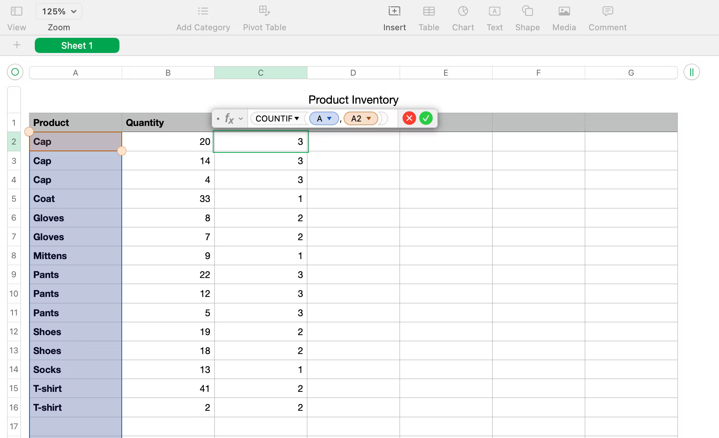Insert a new Table
The height and width of the screenshot is (438, 719).
pos(429,11)
